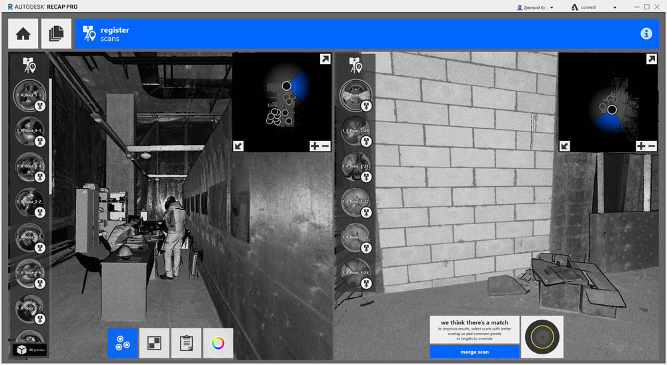Zoom out on the left minimap
The height and width of the screenshot is (365, 667).
[x=325, y=146]
